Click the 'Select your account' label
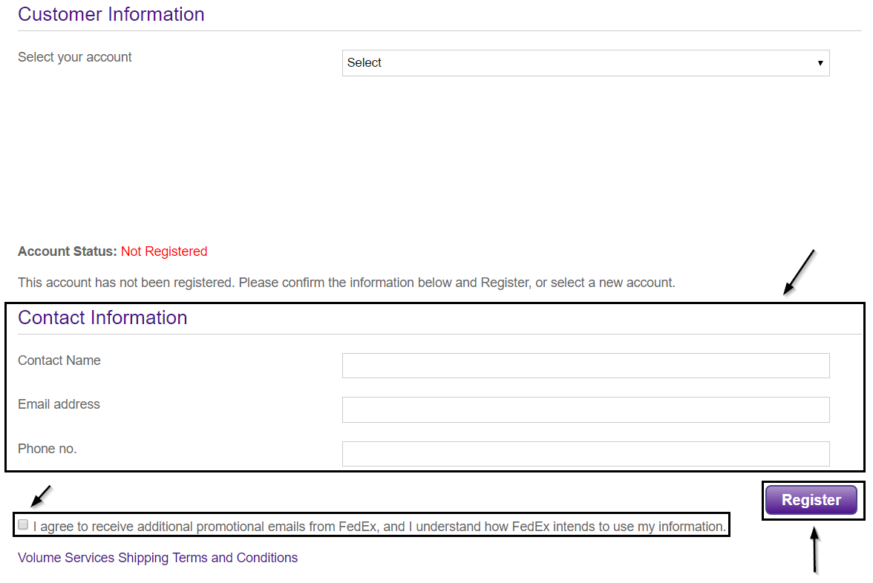This screenshot has width=873, height=583. (x=75, y=57)
